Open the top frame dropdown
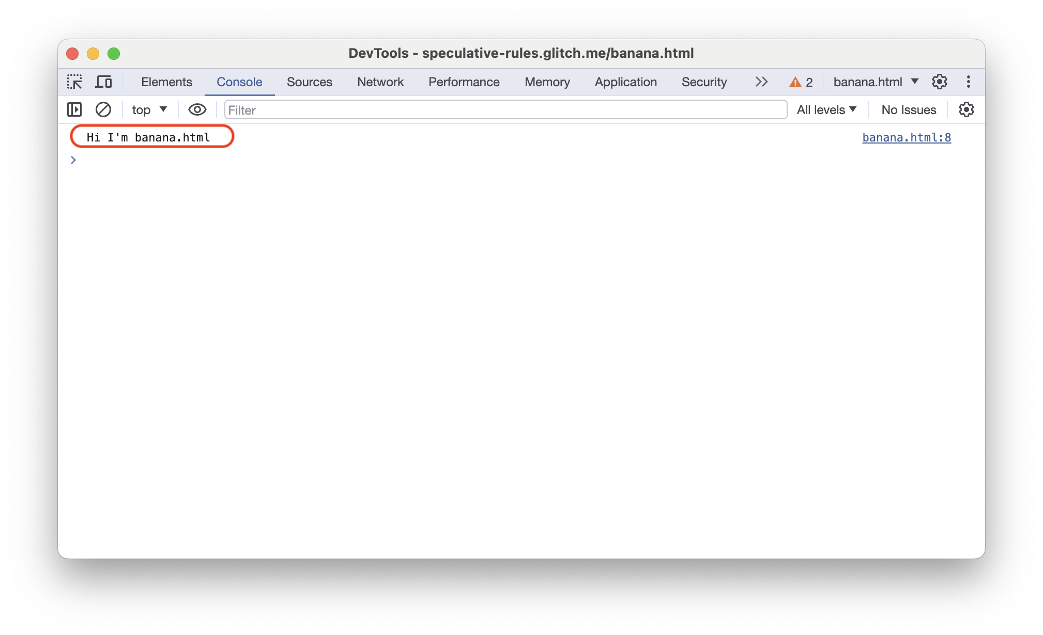 coord(147,109)
